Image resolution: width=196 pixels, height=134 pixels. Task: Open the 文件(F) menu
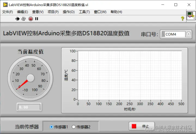click(8, 12)
